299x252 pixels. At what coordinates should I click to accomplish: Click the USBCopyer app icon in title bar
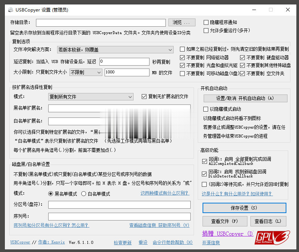click(11, 10)
